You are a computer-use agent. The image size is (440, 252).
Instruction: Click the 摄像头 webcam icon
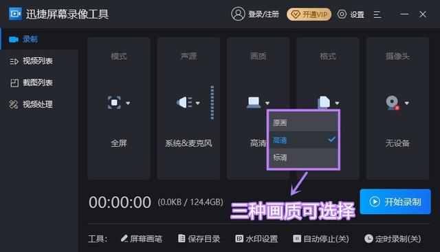tap(393, 103)
